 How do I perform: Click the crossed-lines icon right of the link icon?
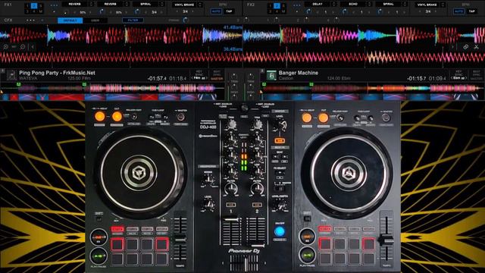click(x=477, y=47)
